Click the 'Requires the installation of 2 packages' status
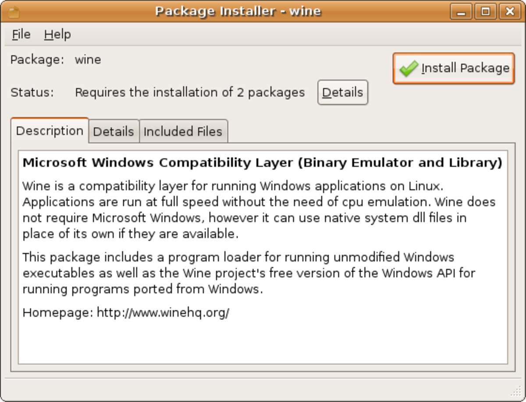This screenshot has width=526, height=402. tap(190, 93)
